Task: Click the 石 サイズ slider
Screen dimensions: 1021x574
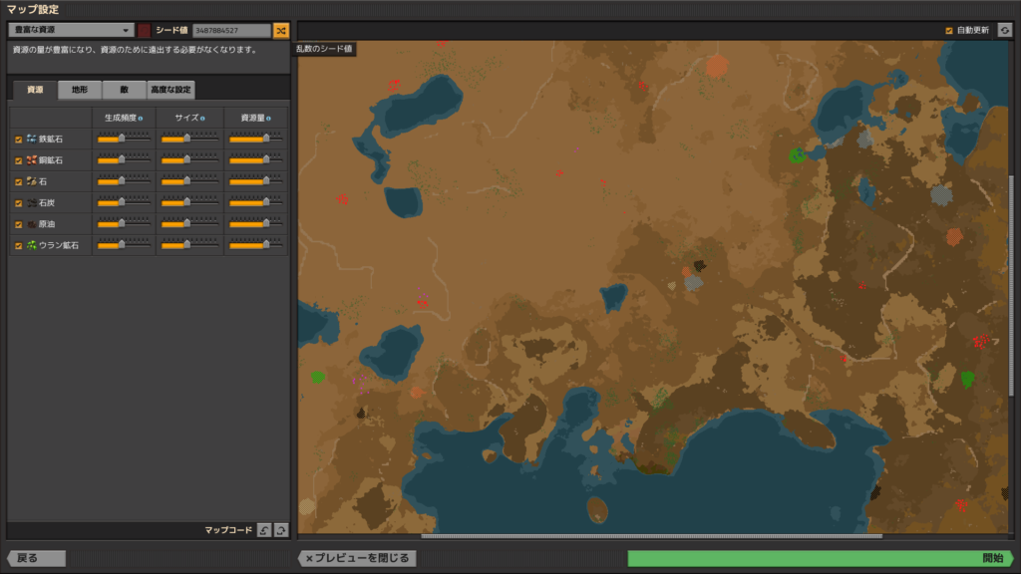Action: (189, 181)
